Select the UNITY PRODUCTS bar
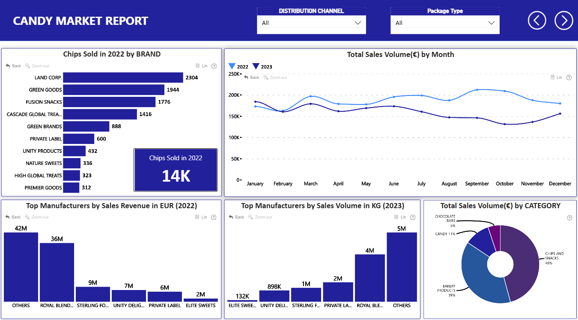 [x=74, y=151]
